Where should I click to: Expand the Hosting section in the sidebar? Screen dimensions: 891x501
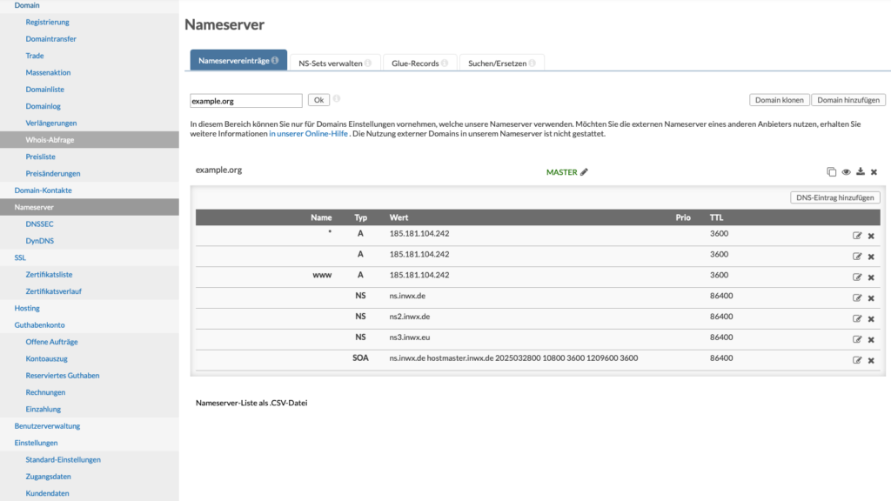coord(27,308)
